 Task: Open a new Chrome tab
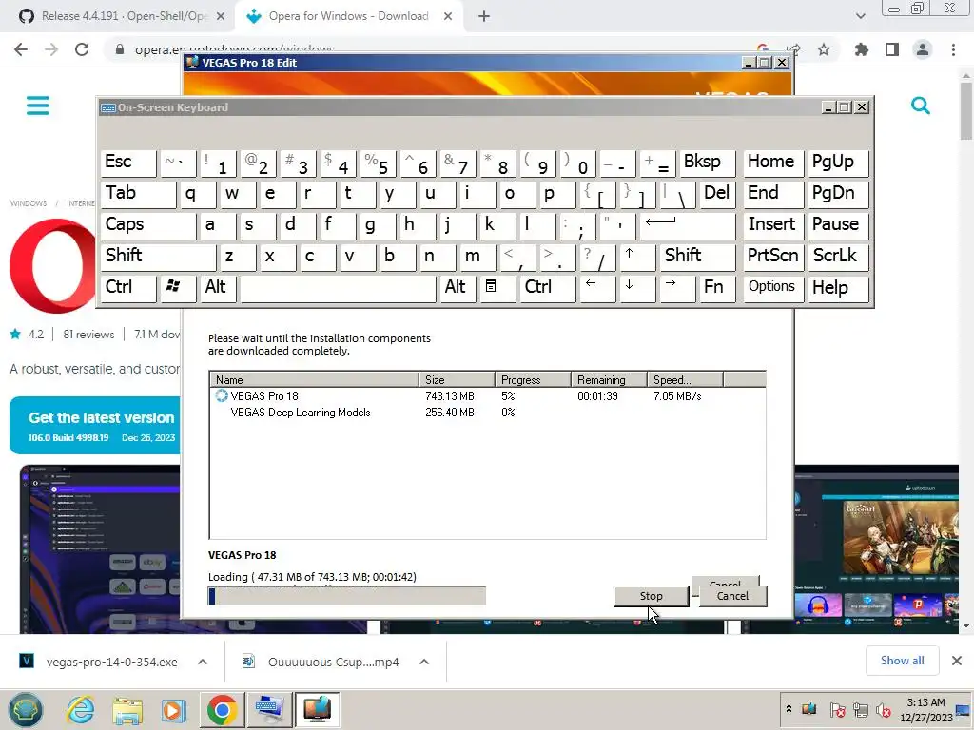tap(484, 17)
